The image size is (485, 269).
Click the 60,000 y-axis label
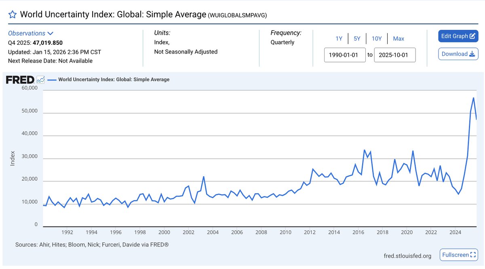click(29, 88)
